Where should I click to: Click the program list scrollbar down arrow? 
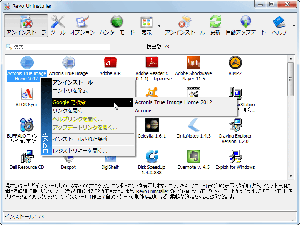click(291, 176)
